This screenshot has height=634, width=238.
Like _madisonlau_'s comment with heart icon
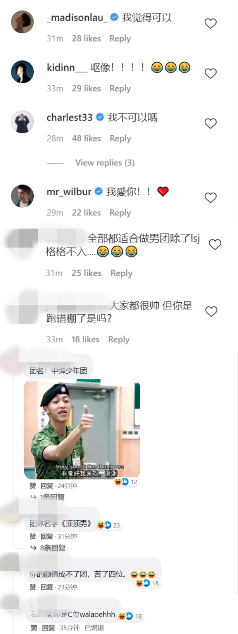(x=210, y=23)
